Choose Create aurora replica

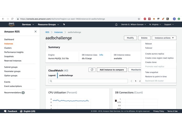(x=155, y=54)
